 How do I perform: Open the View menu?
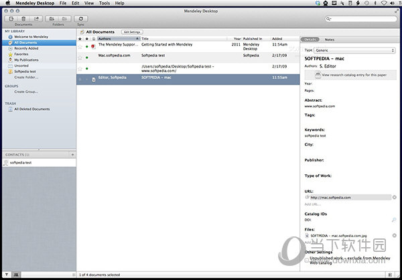(x=89, y=3)
